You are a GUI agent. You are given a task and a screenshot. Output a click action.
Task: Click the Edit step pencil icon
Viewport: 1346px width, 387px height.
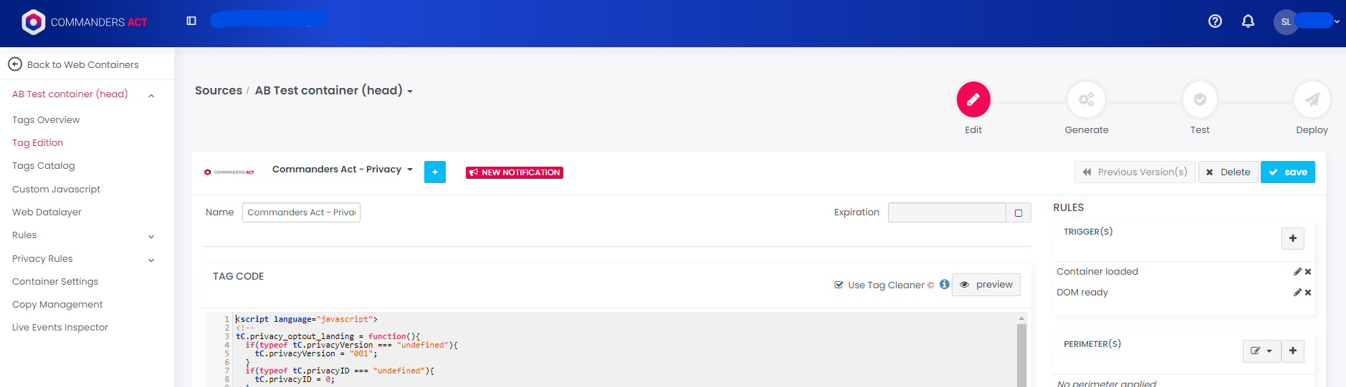[x=973, y=99]
